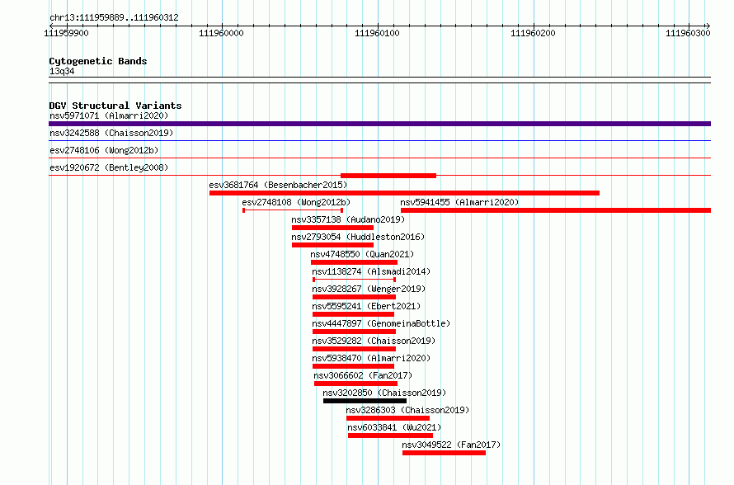734x485 pixels.
Task: Click the red bar under nsv3049522 (Fan2017)
Action: pos(444,453)
